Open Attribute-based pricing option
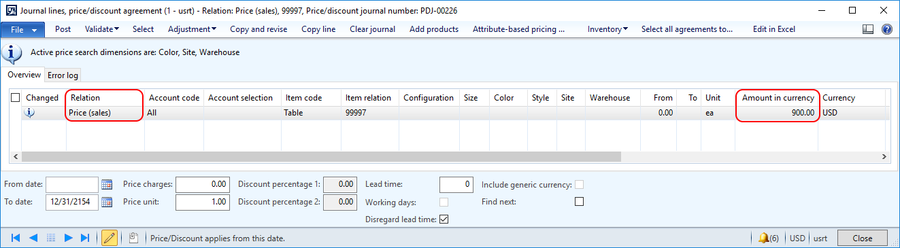Viewport: 900px width, 248px height. point(519,29)
